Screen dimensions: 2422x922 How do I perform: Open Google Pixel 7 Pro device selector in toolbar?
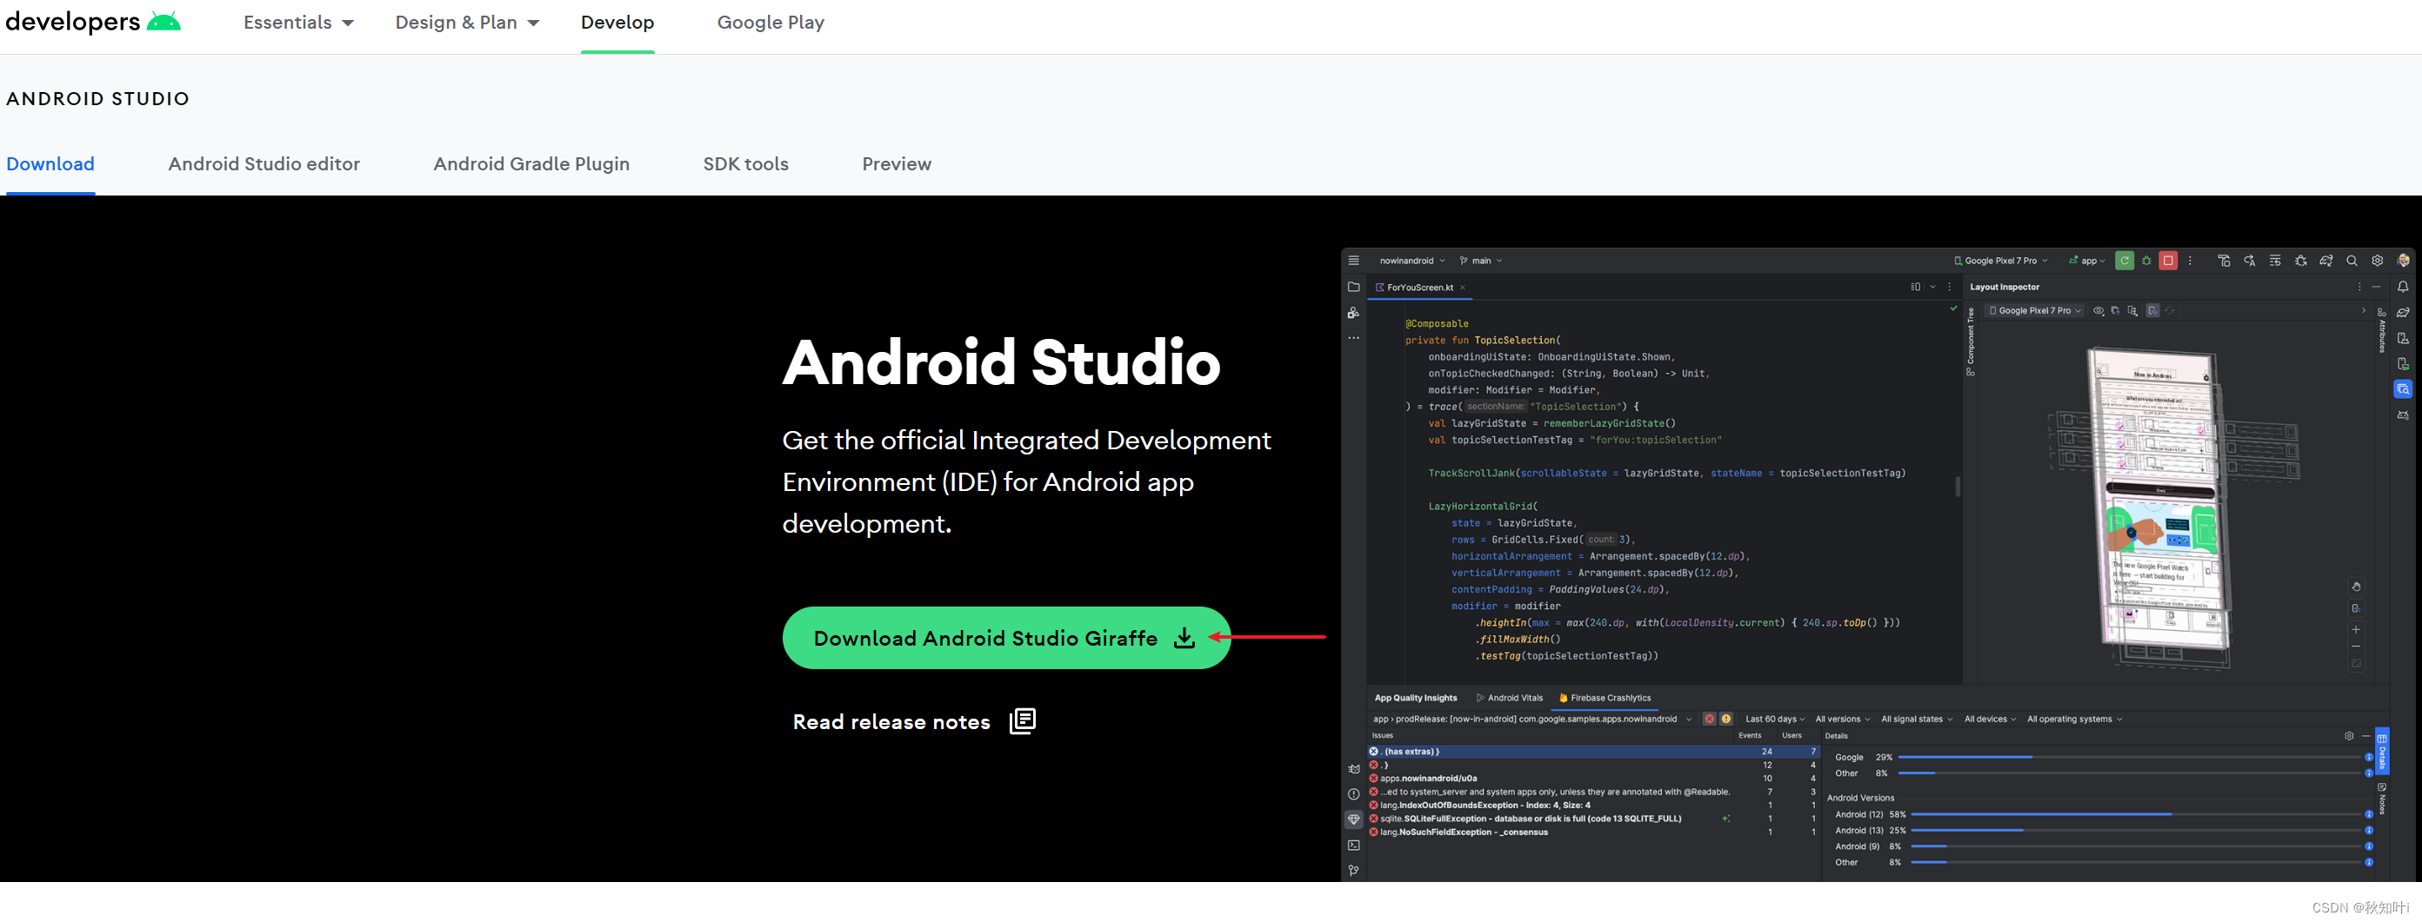(2000, 261)
